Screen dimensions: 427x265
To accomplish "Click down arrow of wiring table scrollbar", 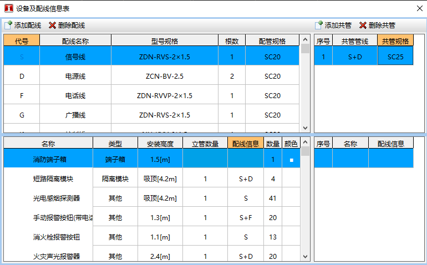I will pos(305,128).
